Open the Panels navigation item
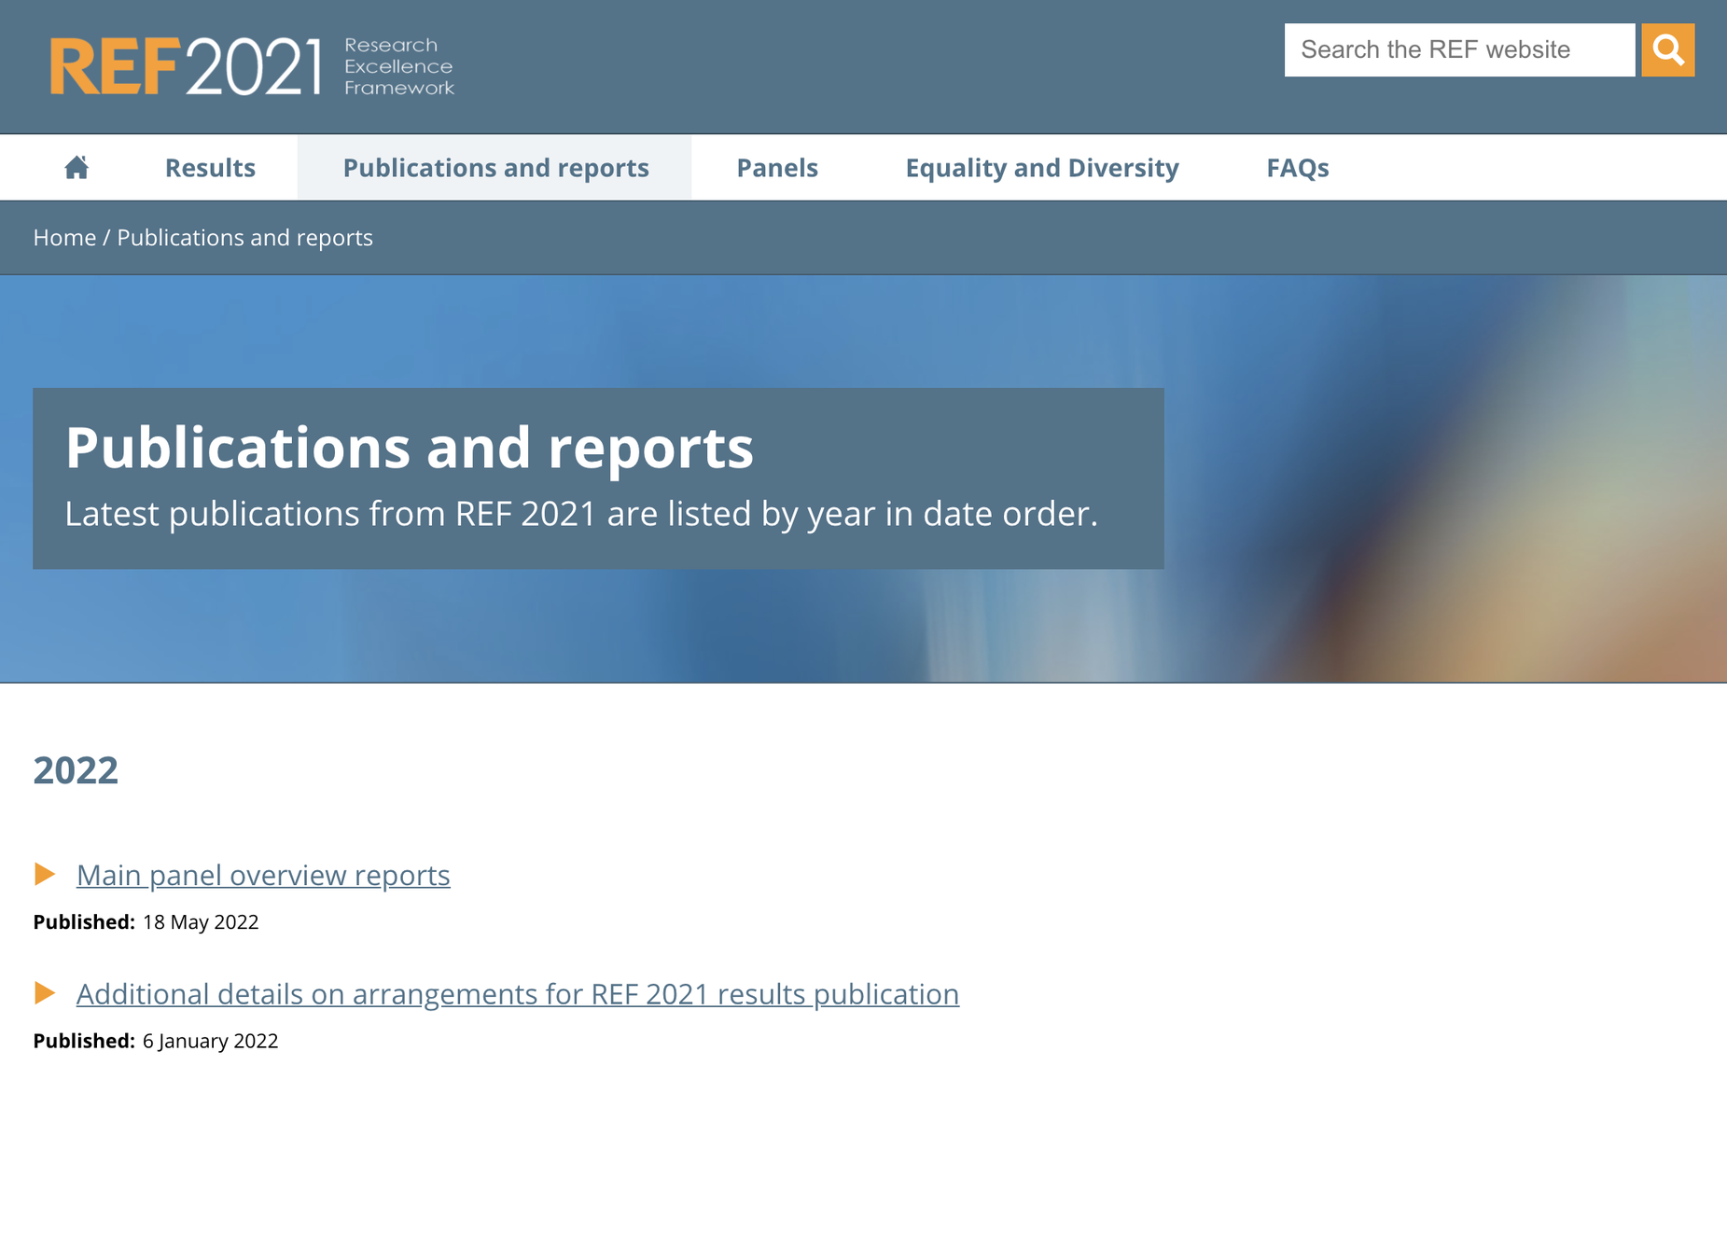This screenshot has width=1727, height=1259. point(777,168)
